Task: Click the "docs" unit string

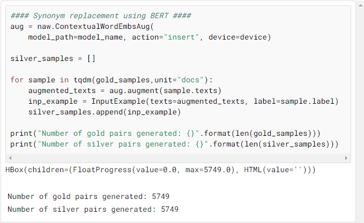Action: 190,80
